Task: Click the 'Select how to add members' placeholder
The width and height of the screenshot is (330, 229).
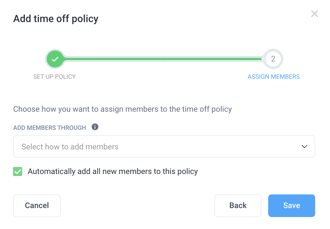Action: 70,147
